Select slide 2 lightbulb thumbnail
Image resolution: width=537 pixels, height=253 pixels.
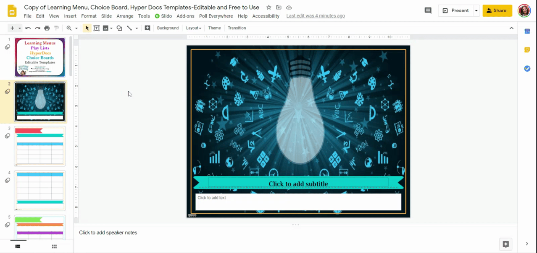40,101
